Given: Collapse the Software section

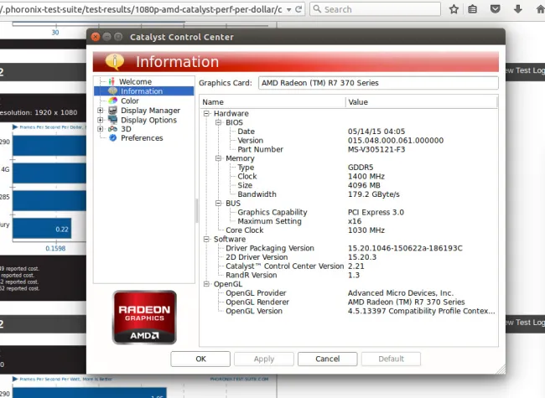Looking at the screenshot, I should pos(206,240).
